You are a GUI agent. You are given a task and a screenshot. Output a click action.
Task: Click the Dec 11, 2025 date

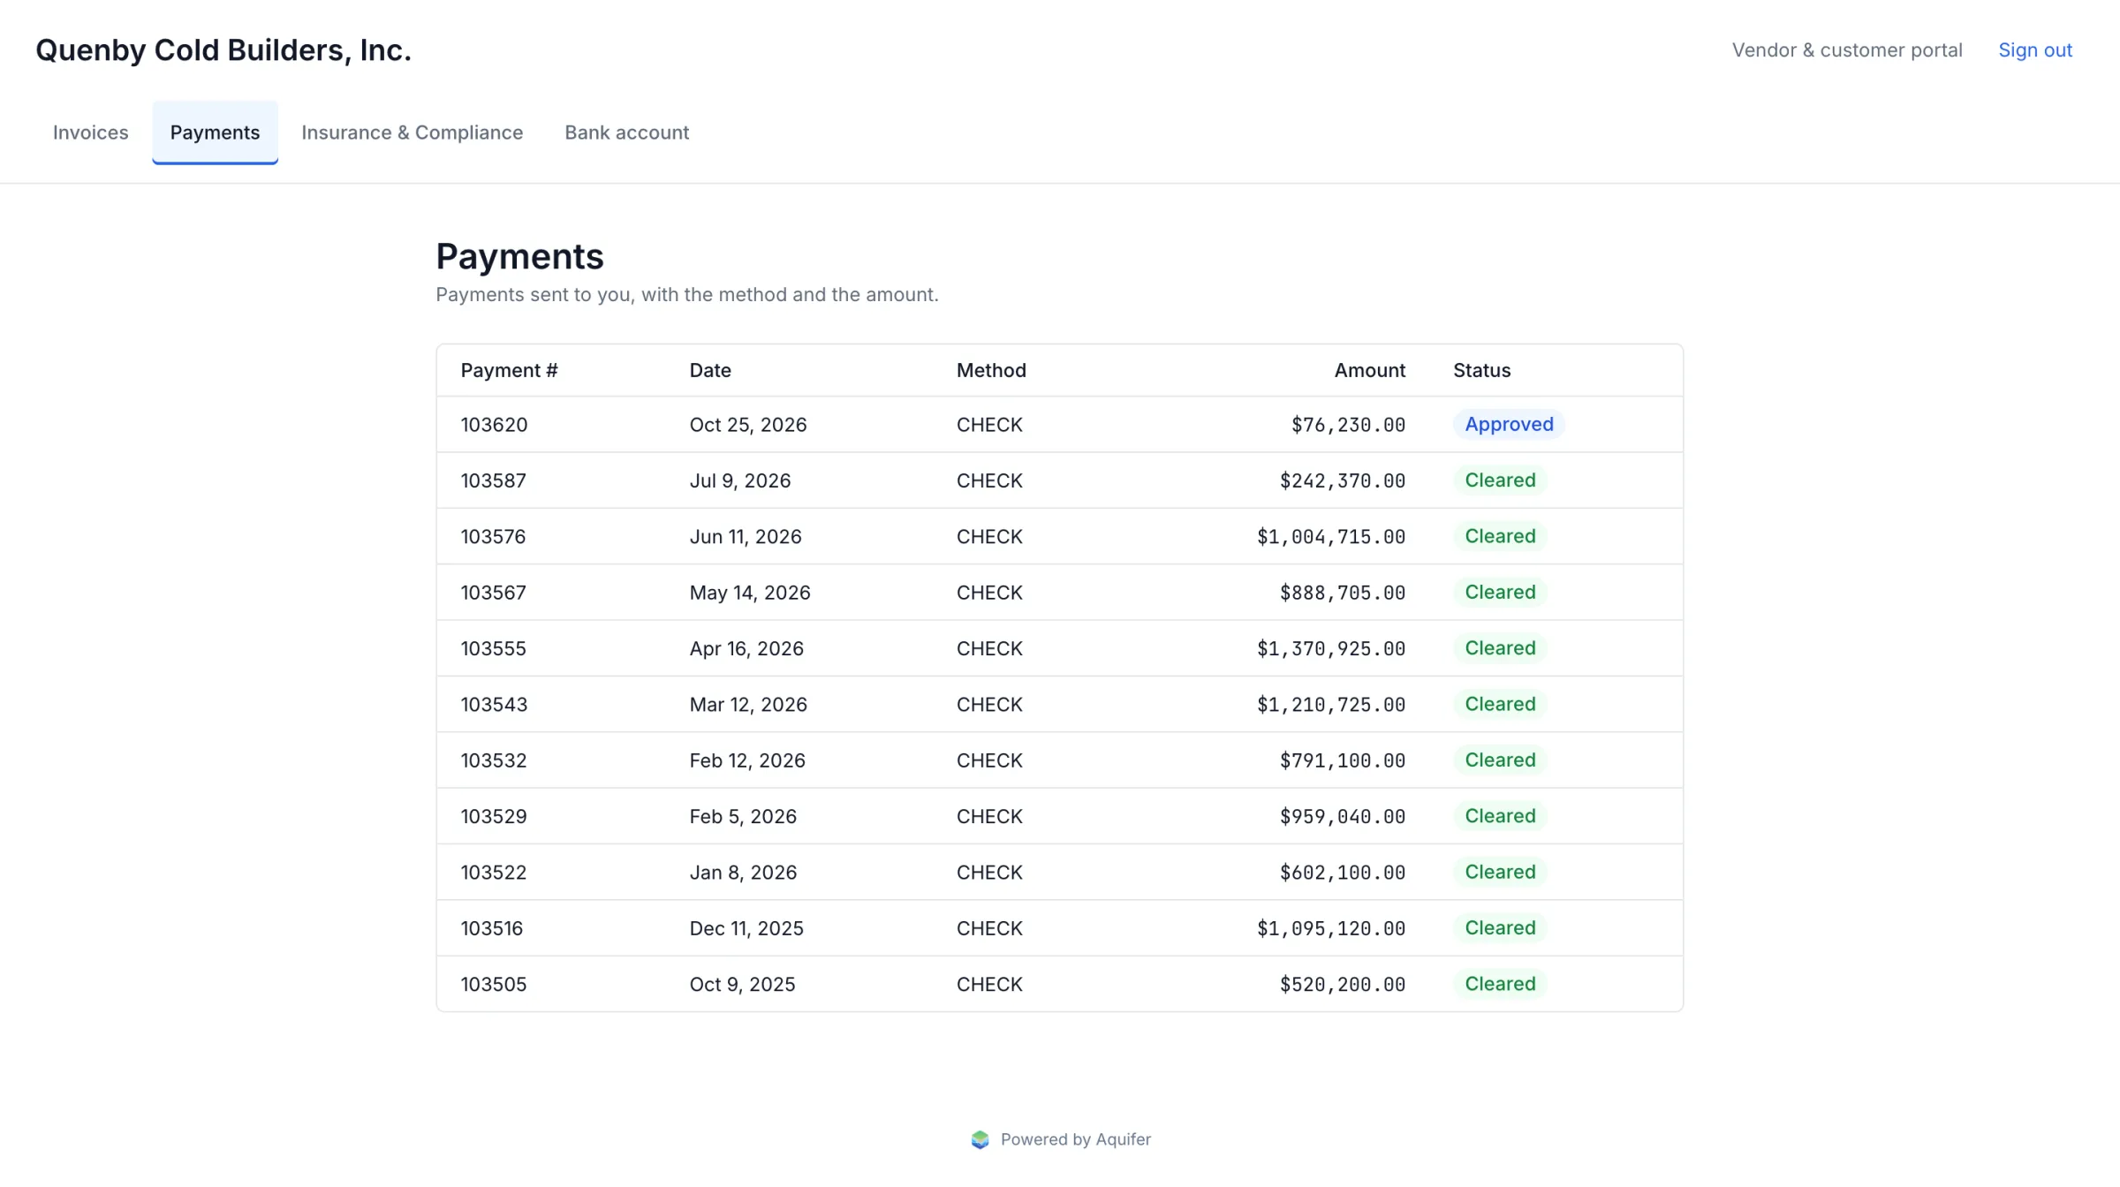click(x=746, y=928)
